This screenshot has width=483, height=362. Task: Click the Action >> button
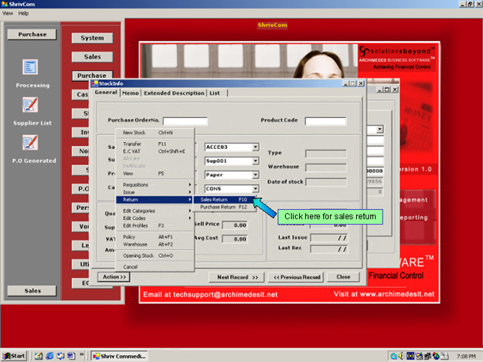tap(114, 277)
